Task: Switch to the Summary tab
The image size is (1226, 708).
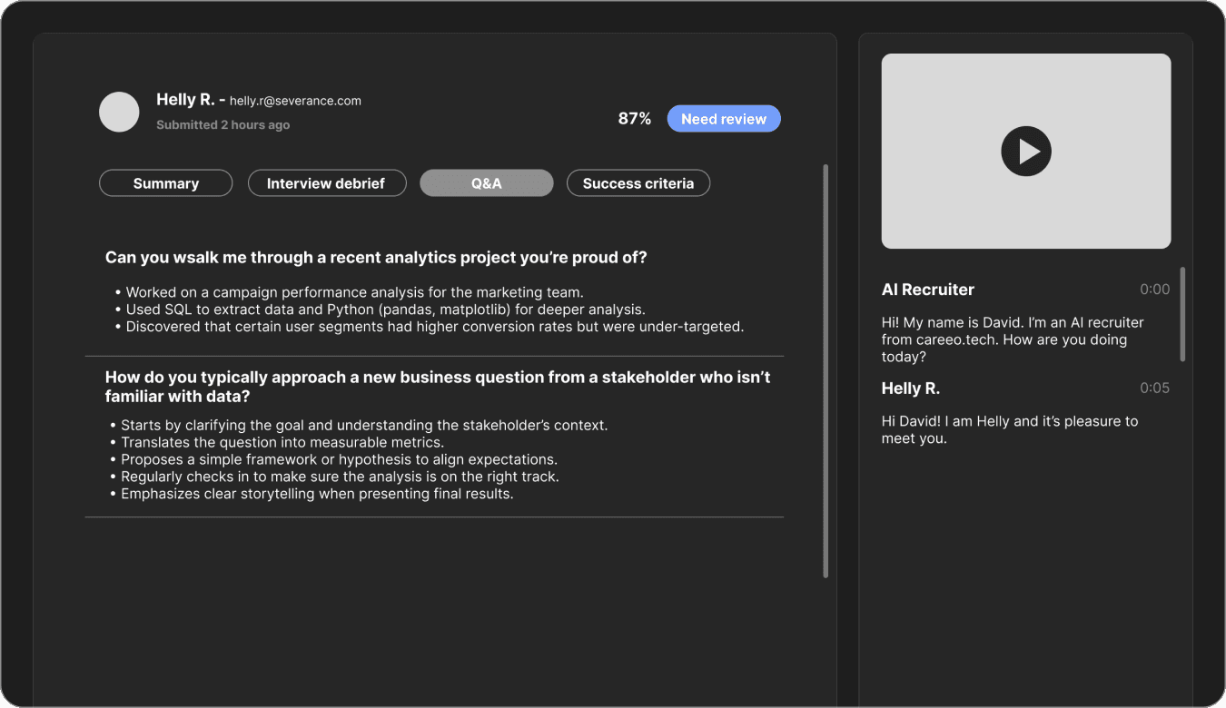Action: point(165,183)
